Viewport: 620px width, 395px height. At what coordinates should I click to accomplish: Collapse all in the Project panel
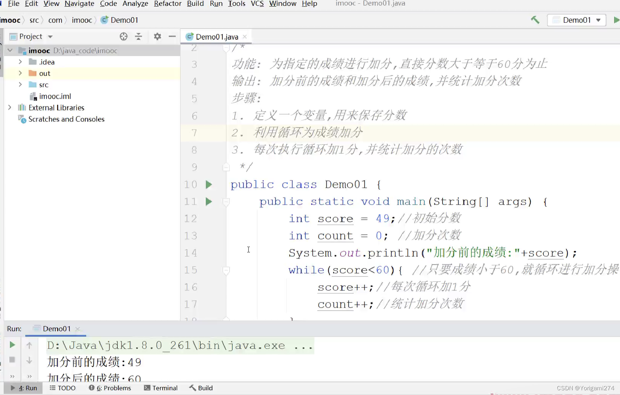[x=138, y=36]
